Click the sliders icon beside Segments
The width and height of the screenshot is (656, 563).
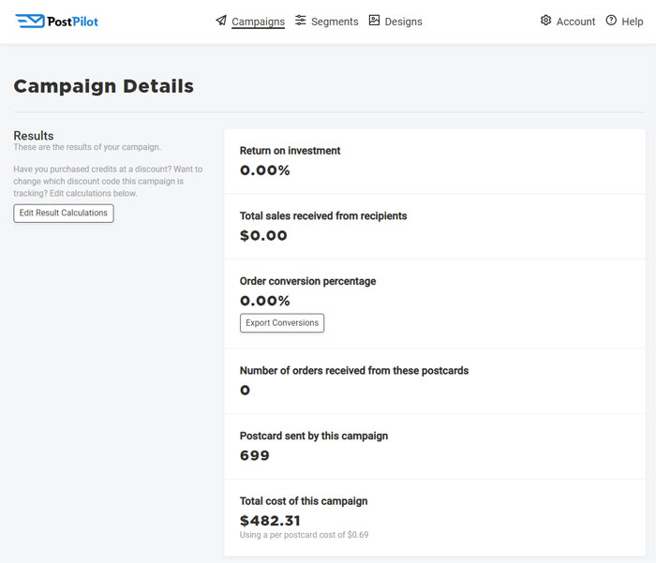301,20
